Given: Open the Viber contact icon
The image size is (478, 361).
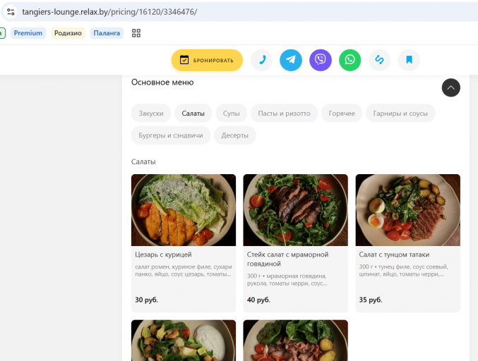Looking at the screenshot, I should pyautogui.click(x=321, y=60).
